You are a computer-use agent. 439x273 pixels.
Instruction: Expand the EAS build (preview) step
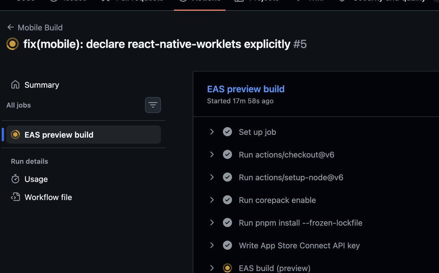(x=212, y=268)
